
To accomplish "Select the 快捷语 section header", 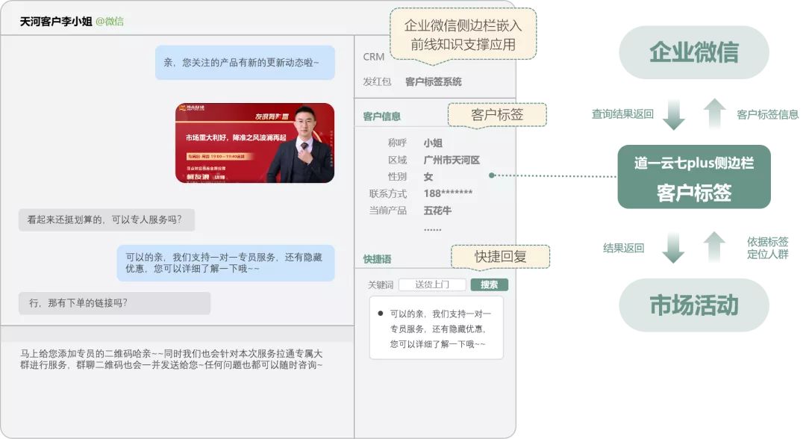I will pyautogui.click(x=377, y=259).
